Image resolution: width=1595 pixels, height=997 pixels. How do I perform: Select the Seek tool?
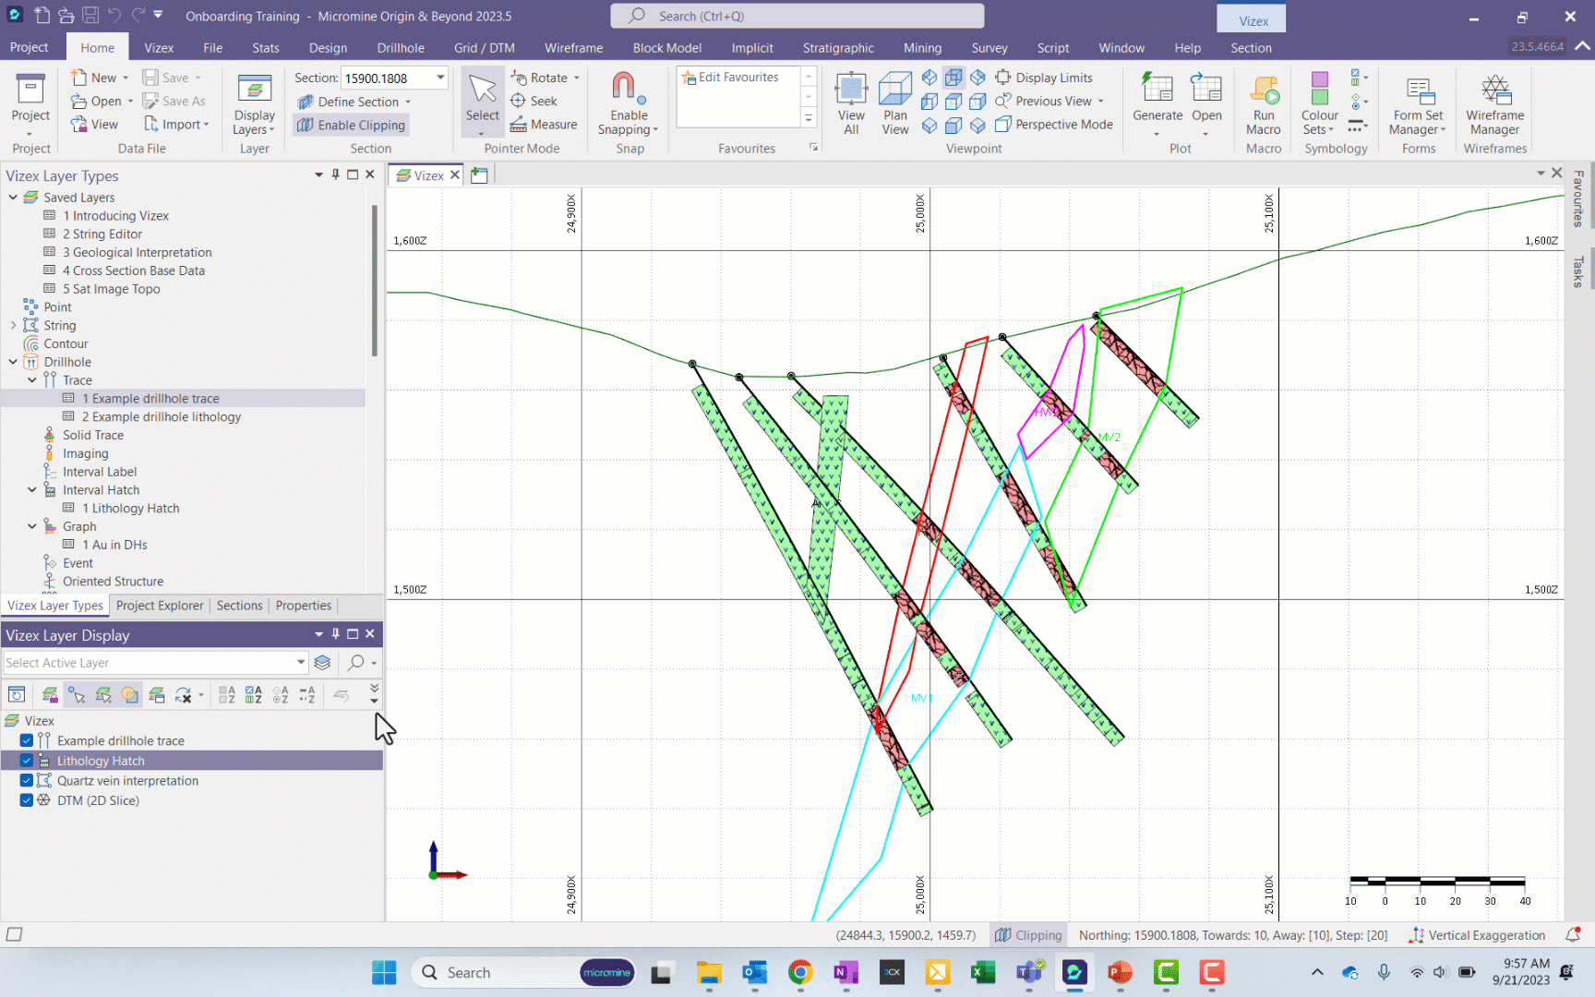coord(538,102)
